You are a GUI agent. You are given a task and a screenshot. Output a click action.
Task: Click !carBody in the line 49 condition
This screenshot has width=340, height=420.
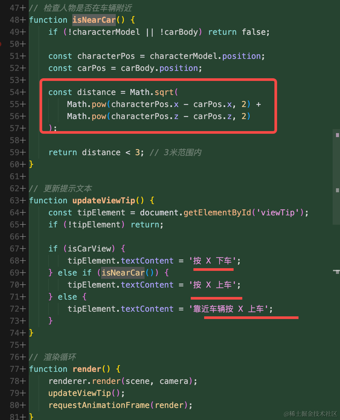(179, 32)
